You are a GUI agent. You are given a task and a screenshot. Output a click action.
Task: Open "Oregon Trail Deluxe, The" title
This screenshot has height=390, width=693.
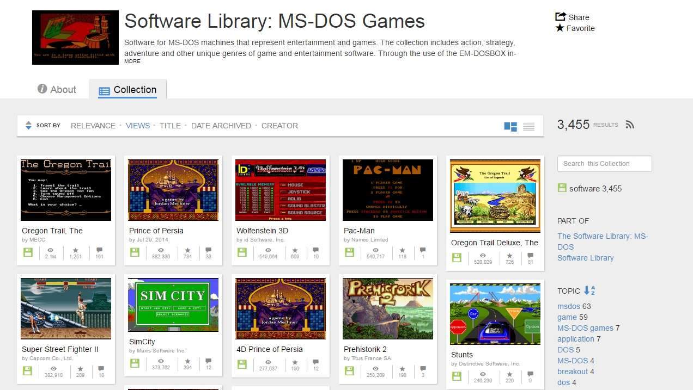(x=495, y=243)
